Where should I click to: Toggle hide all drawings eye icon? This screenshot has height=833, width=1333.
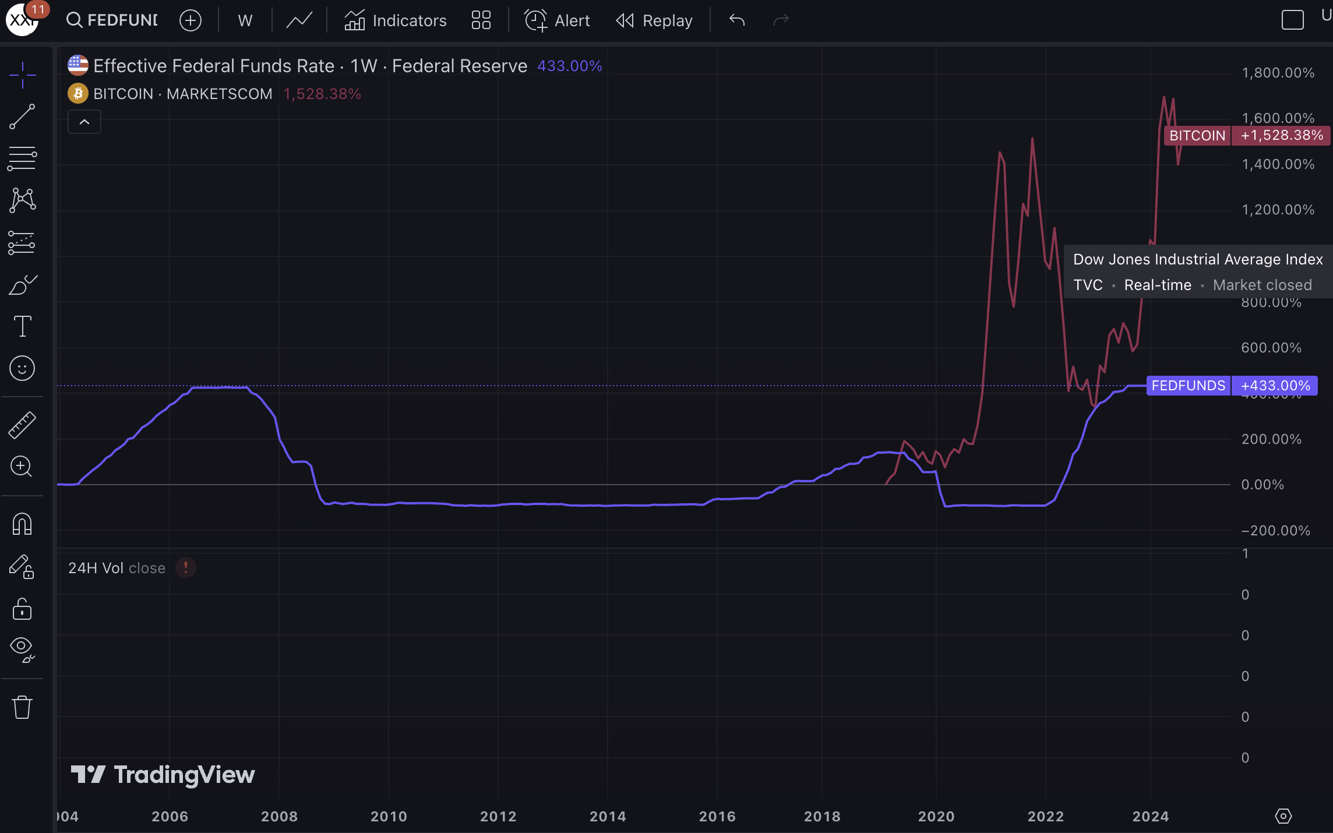tap(22, 650)
